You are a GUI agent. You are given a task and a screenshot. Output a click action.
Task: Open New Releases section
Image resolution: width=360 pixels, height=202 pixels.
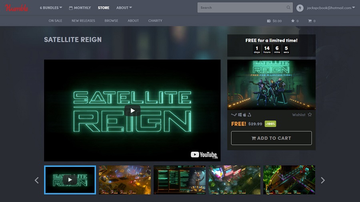tap(83, 21)
